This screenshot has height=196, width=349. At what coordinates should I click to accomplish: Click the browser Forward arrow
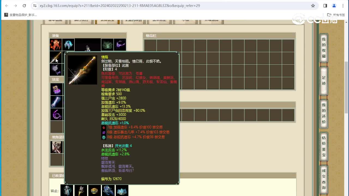tap(16, 5)
